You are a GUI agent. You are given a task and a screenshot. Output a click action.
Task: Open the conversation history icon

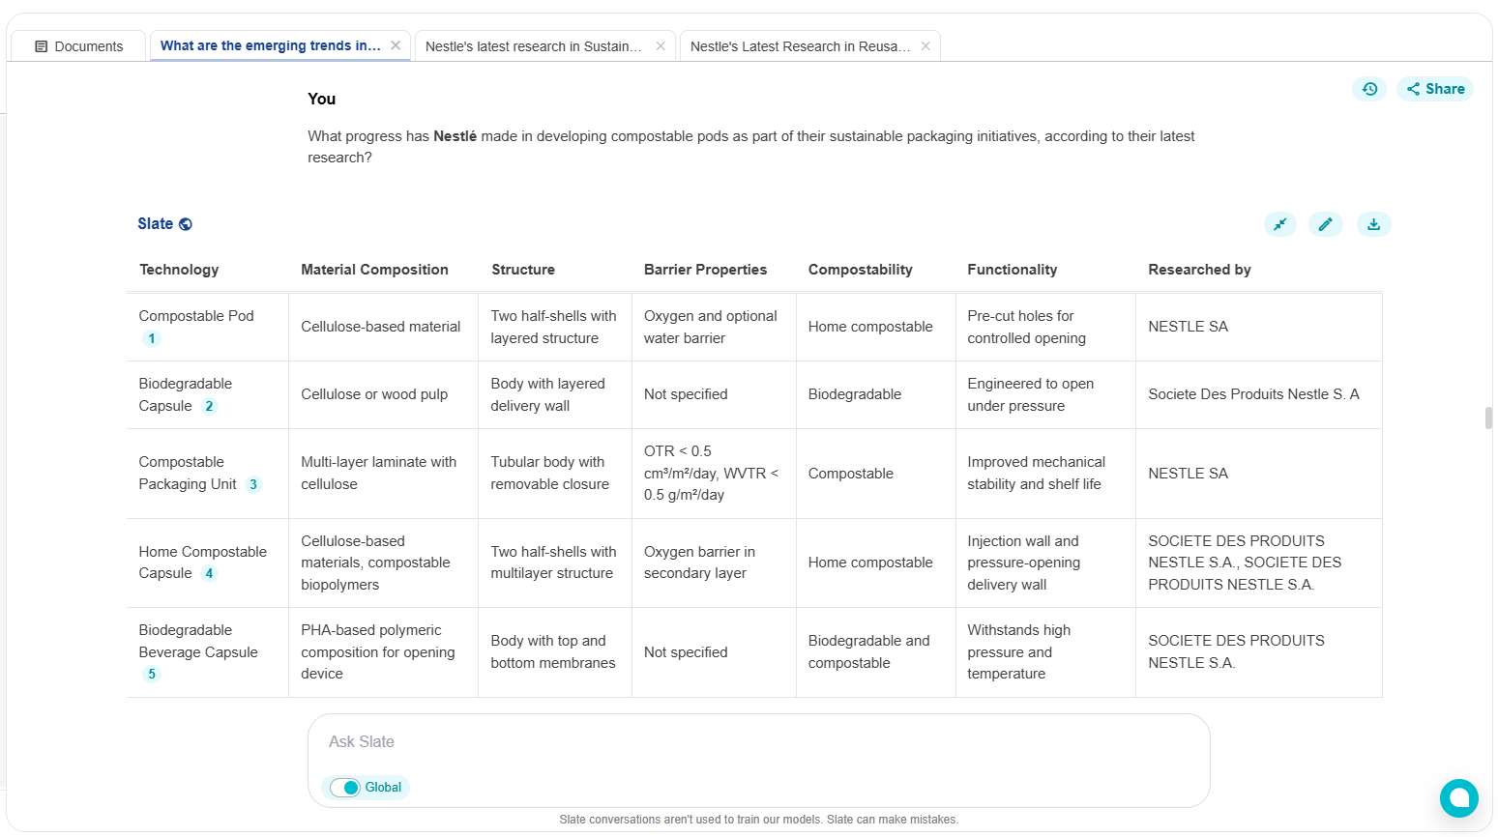coord(1369,89)
